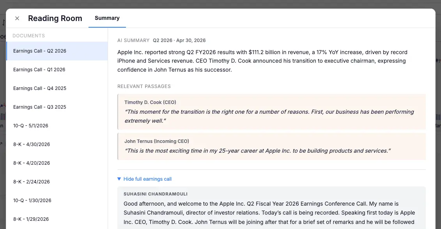Click the Q2 2026 · Apr 30, 2026 date
This screenshot has width=441, height=229.
pyautogui.click(x=179, y=41)
